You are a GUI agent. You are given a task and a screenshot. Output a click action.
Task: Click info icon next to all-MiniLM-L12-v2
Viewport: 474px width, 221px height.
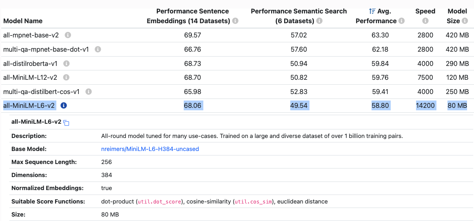pos(66,77)
